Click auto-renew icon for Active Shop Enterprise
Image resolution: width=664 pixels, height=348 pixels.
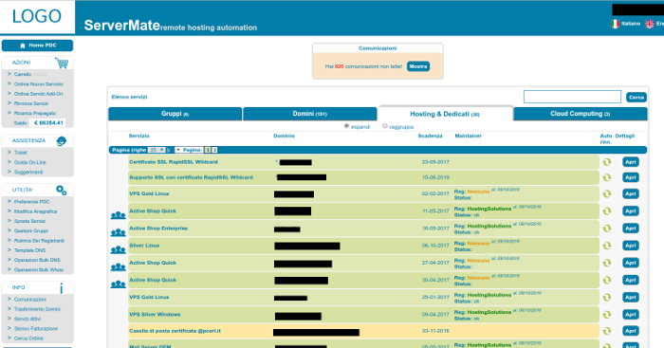coord(607,229)
